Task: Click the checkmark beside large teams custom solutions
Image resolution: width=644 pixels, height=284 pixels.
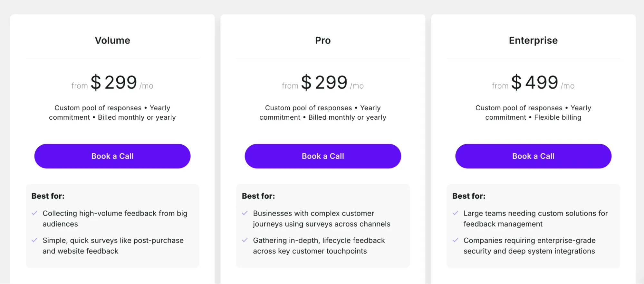Action: click(x=456, y=213)
